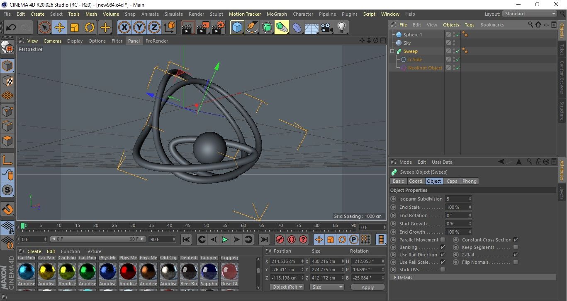The height and width of the screenshot is (301, 567).
Task: Click the Apply button
Action: [x=367, y=287]
